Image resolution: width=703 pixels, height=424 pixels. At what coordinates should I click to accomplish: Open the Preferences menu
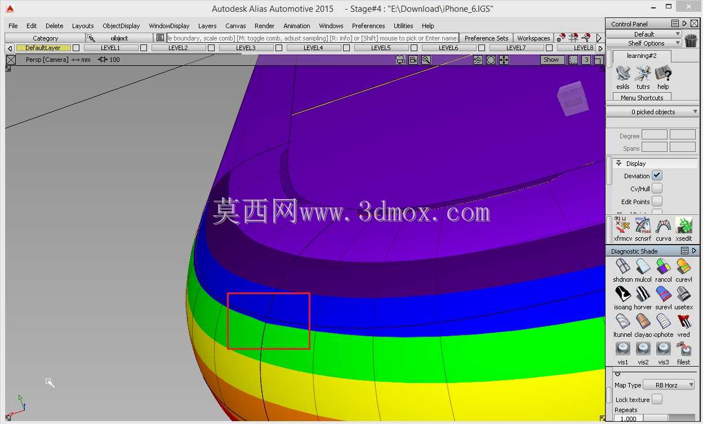368,26
